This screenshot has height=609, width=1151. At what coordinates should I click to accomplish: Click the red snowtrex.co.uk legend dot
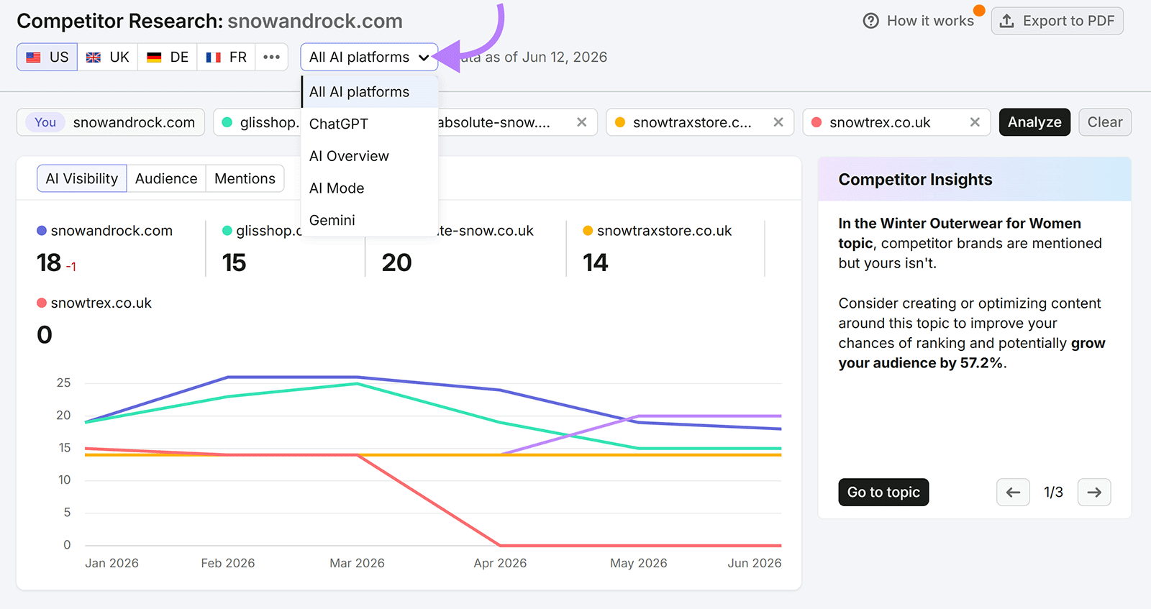[x=42, y=303]
